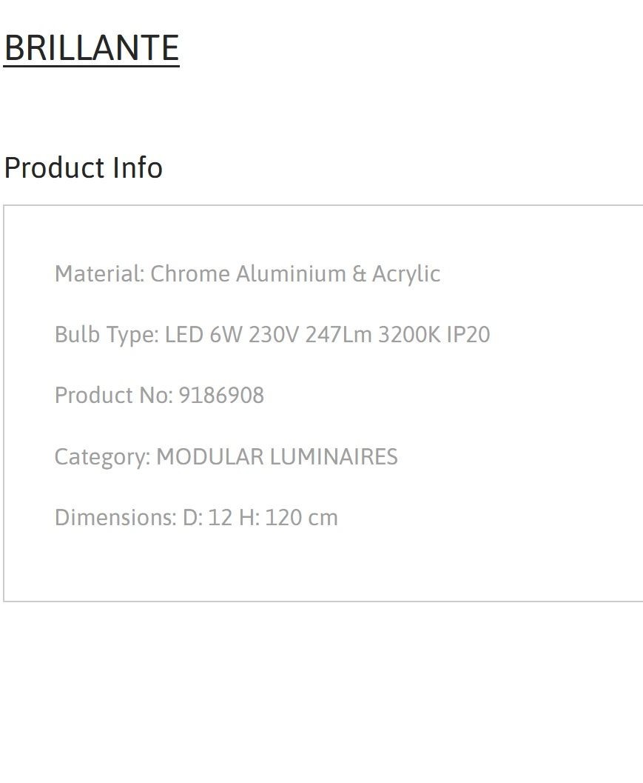
Task: Click the word Aluminium in Material line
Action: click(x=291, y=273)
